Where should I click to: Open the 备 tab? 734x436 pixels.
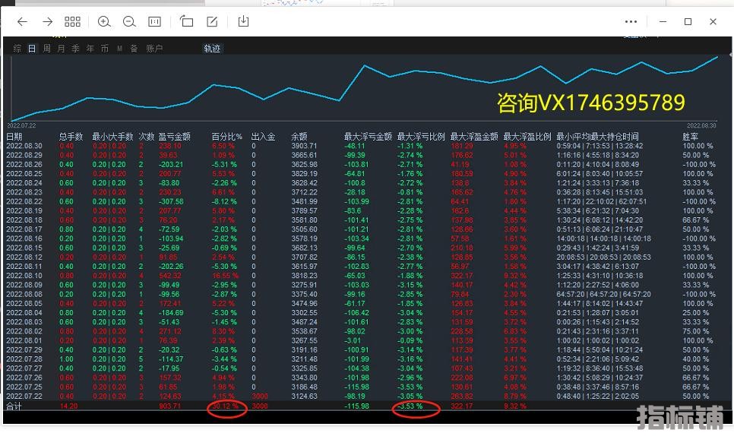click(134, 49)
